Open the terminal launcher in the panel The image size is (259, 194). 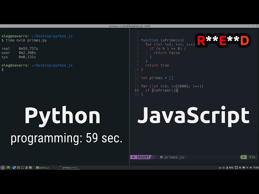pyautogui.click(x=23, y=168)
